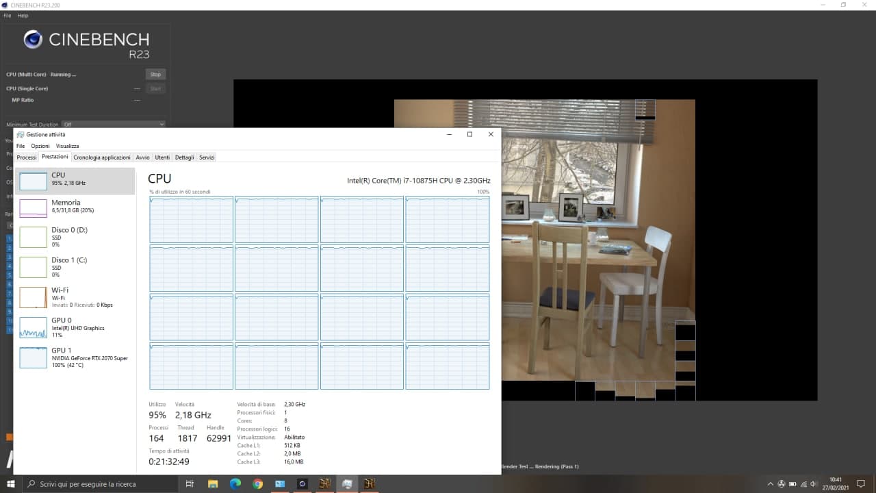Open Task View from the taskbar
This screenshot has height=493, width=876.
(190, 484)
